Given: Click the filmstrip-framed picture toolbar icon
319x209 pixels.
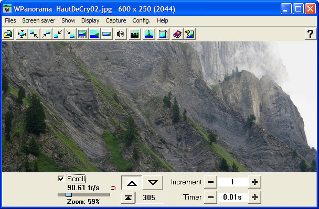Looking at the screenshot, I should point(82,34).
